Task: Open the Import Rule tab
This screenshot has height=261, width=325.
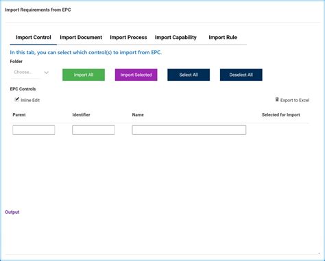Action: tap(223, 38)
